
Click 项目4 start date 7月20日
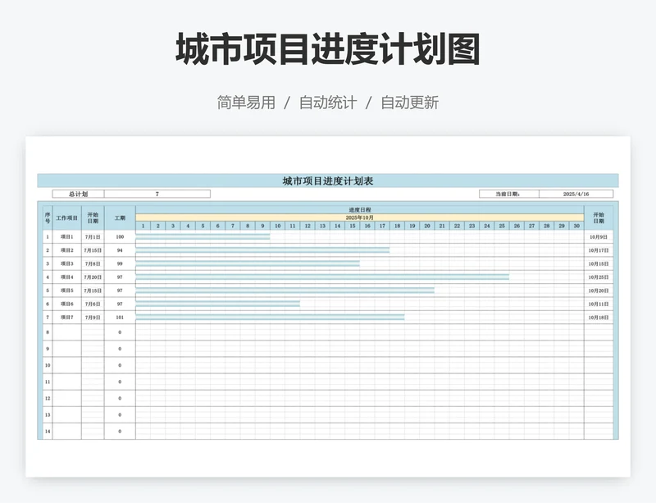pos(93,277)
